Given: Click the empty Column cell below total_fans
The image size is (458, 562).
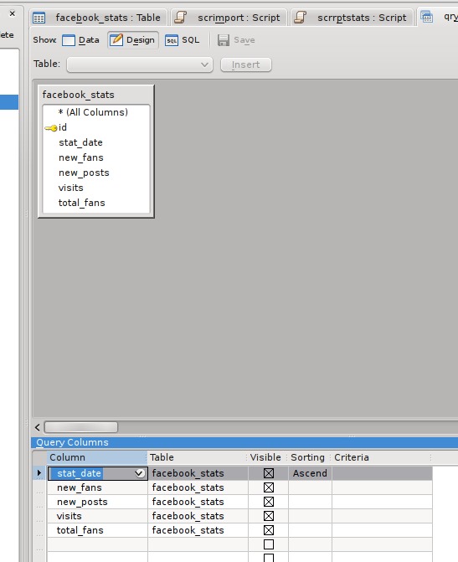Looking at the screenshot, I should 97,544.
